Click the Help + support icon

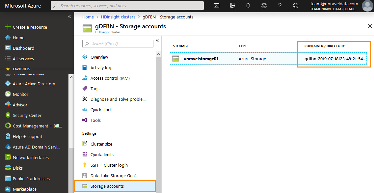(8, 136)
